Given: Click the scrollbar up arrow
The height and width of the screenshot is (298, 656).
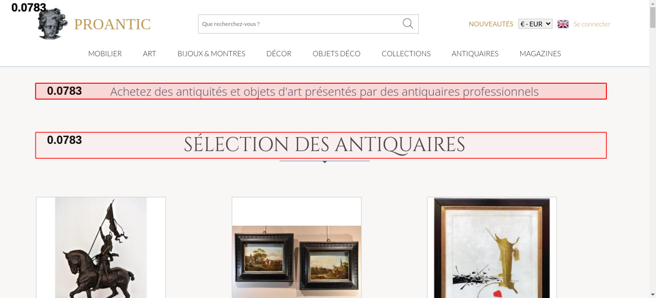Looking at the screenshot, I should tap(653, 3).
